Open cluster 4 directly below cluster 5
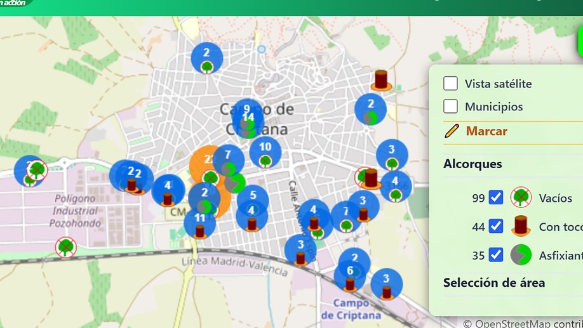This screenshot has height=328, width=583. pyautogui.click(x=251, y=216)
